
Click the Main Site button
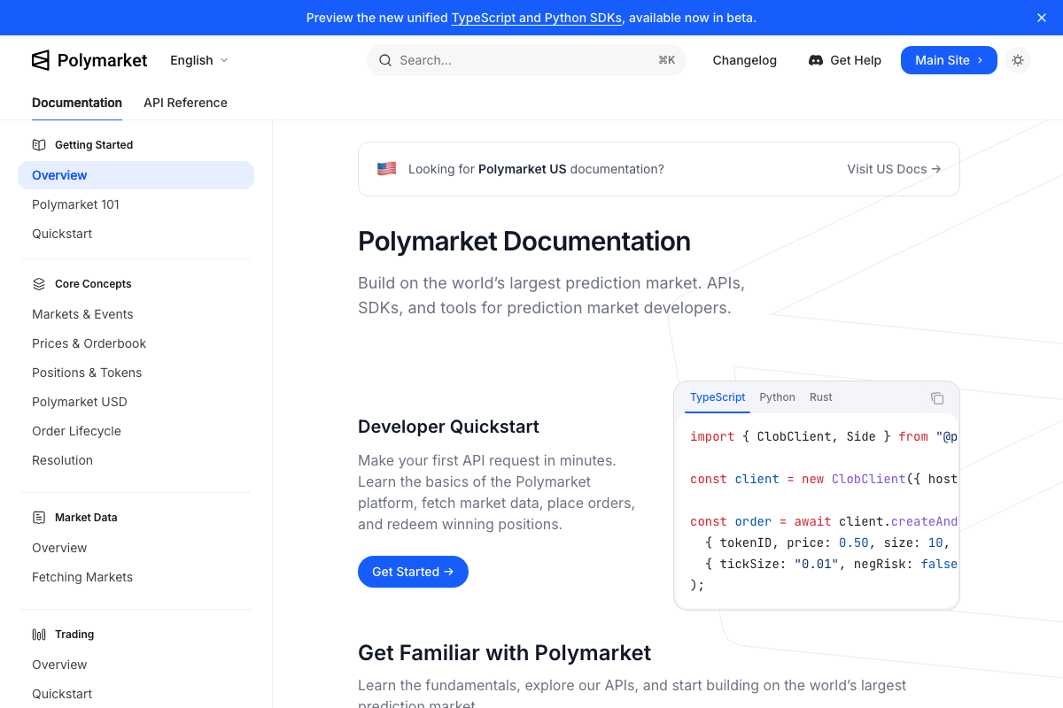click(x=949, y=60)
